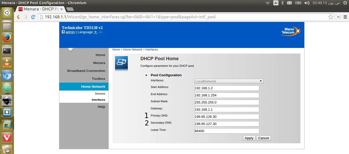
Task: Click the Interfaces breadcrumb link
Action: click(152, 49)
